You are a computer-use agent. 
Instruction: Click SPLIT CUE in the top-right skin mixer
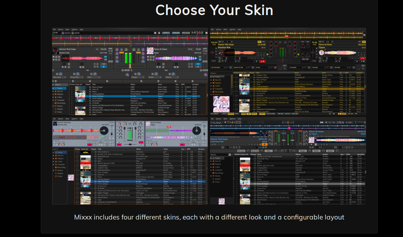click(x=305, y=59)
